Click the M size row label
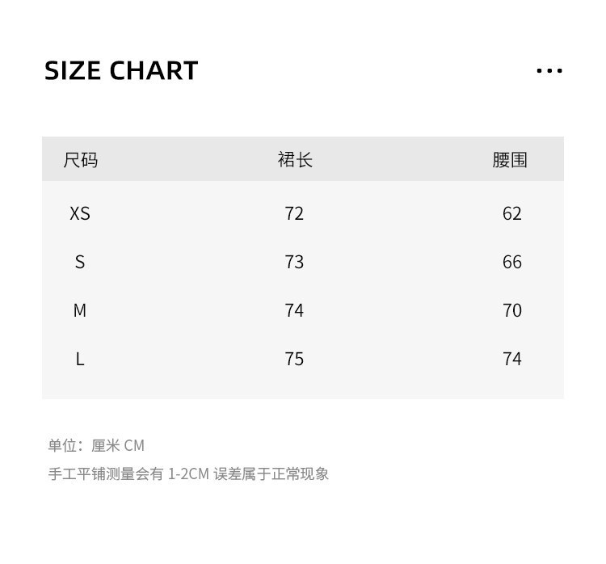Image resolution: width=606 pixels, height=564 pixels. tap(80, 310)
